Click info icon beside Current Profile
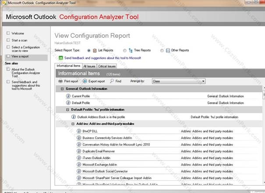Image resolution: width=265 pixels, height=193 pixels. coord(68,96)
